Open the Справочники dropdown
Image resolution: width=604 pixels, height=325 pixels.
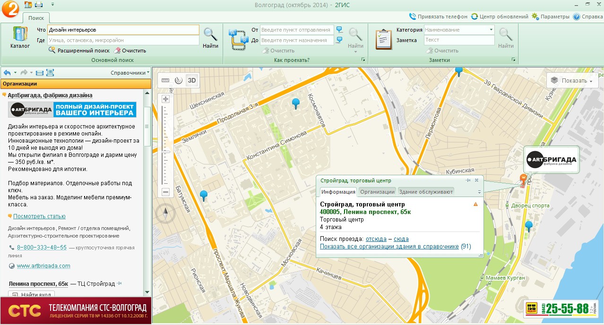[130, 73]
